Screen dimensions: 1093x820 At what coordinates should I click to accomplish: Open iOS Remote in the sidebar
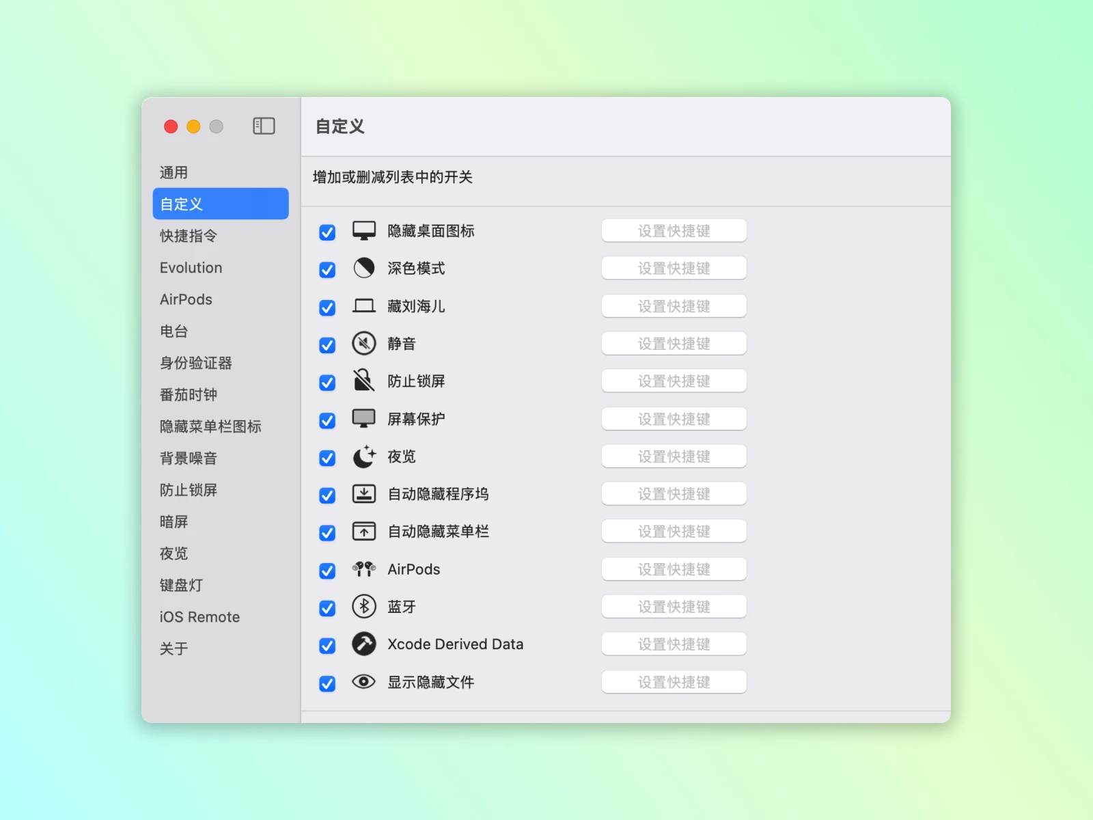click(x=221, y=617)
